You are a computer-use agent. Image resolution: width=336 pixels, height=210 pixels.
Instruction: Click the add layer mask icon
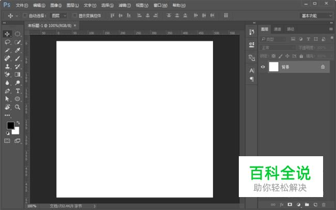pyautogui.click(x=290, y=205)
